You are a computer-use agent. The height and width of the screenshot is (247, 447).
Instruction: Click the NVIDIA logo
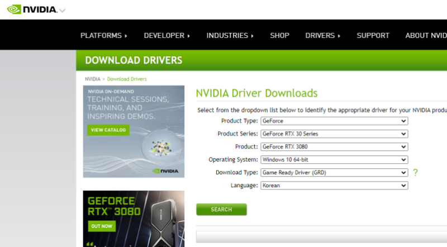point(32,9)
